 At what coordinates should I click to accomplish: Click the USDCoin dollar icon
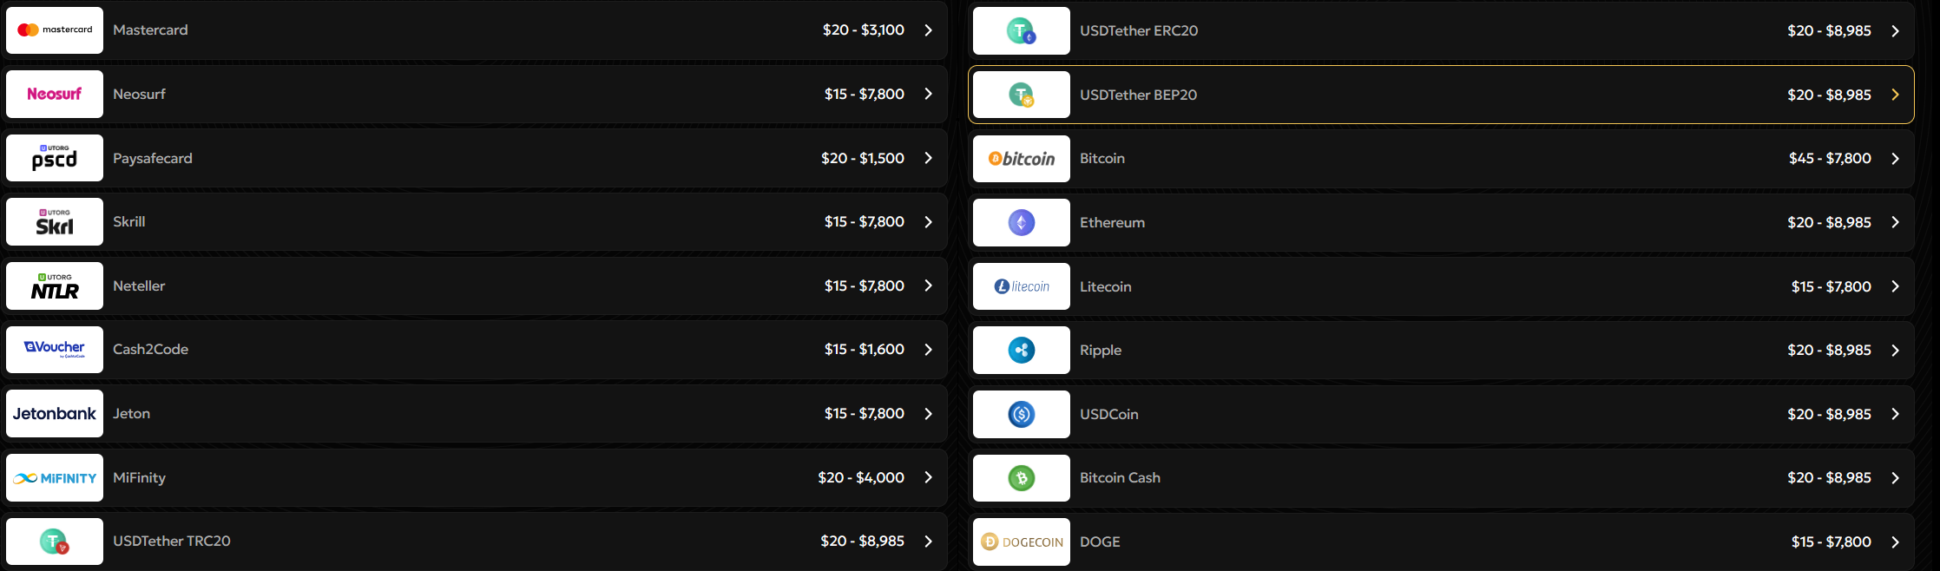coord(1022,414)
